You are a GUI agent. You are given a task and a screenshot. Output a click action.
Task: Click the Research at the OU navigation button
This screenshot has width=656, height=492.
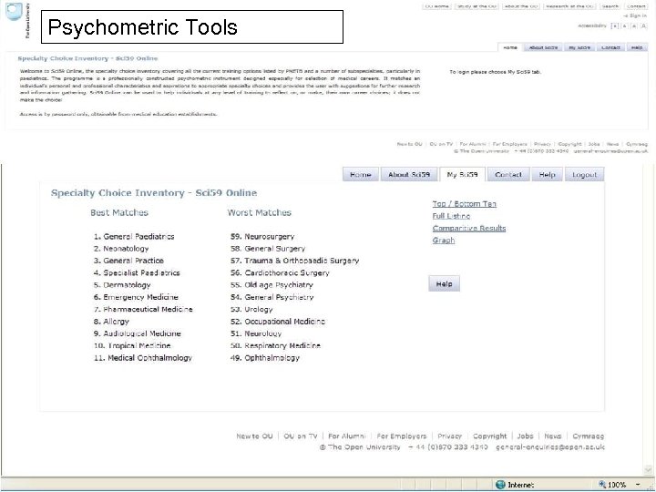point(569,6)
